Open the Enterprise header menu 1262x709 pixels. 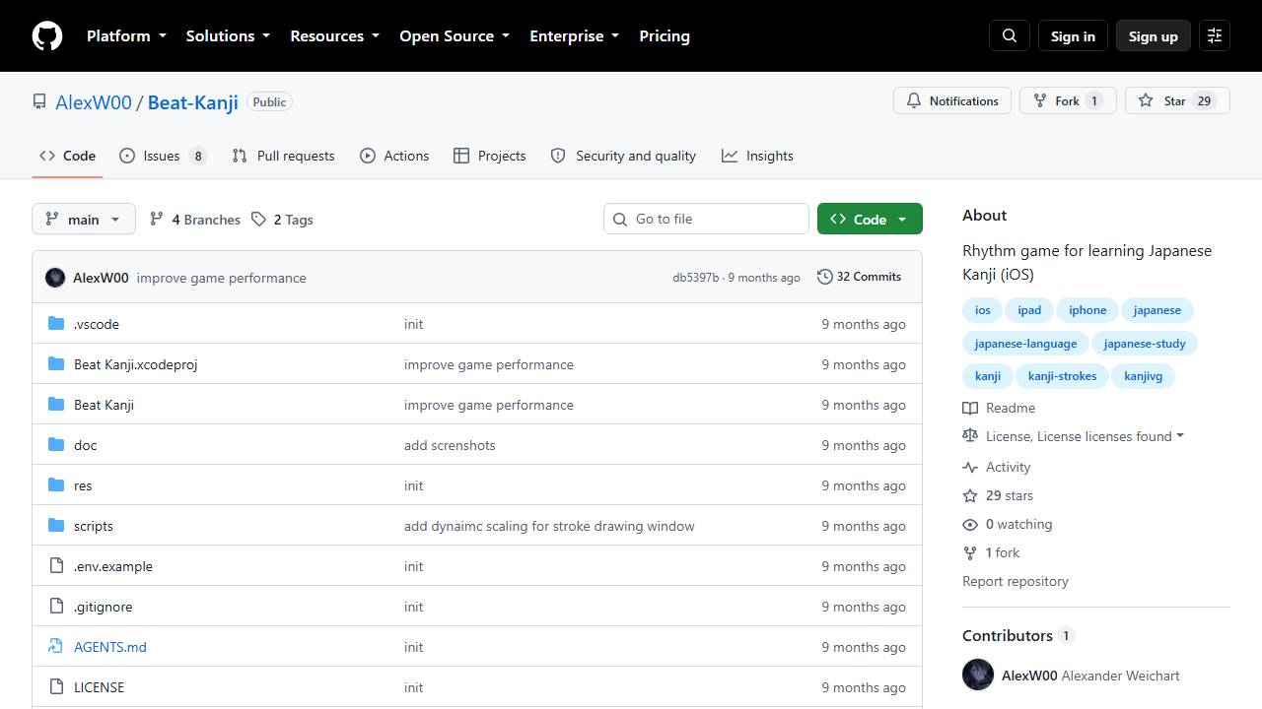[x=574, y=35]
